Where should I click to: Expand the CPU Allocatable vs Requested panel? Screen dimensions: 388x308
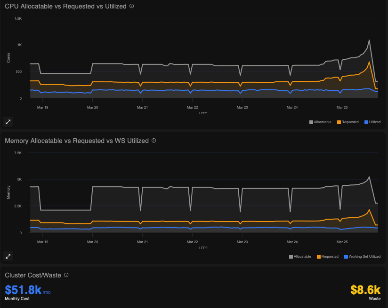tap(8, 122)
